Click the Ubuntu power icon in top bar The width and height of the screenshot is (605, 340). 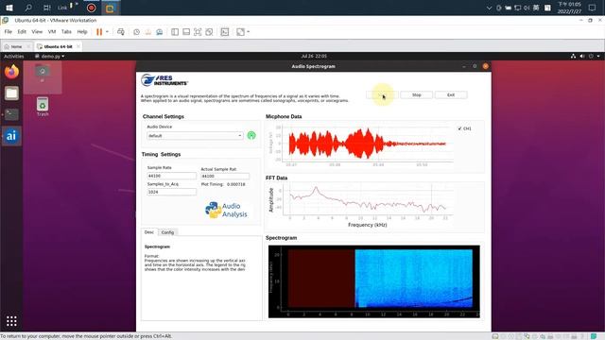click(x=591, y=57)
